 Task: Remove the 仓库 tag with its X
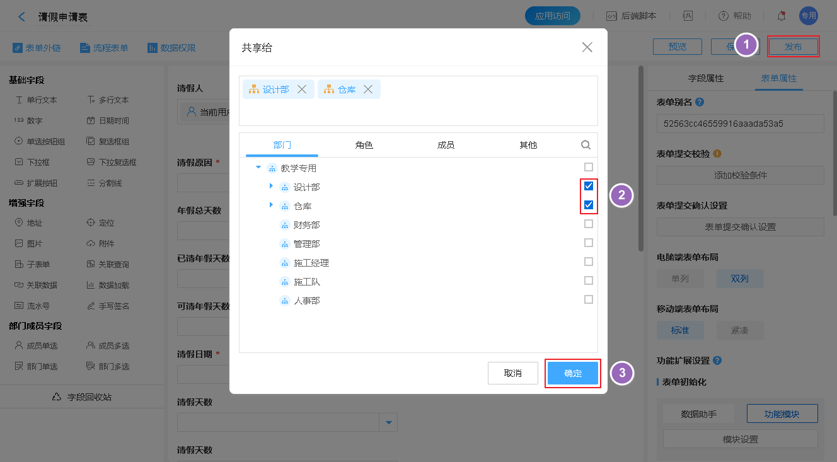coord(368,90)
